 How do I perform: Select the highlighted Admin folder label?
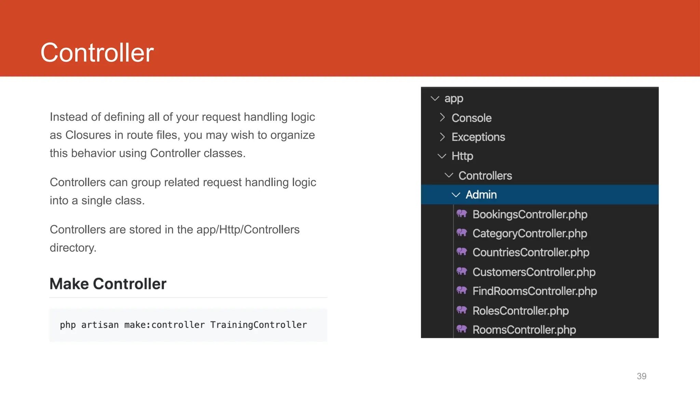[481, 195]
